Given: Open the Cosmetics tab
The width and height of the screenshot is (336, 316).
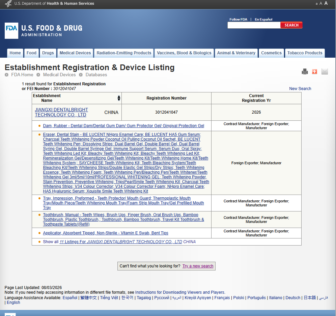Looking at the screenshot, I should coord(271,53).
